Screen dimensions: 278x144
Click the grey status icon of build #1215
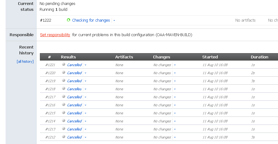[63, 112]
